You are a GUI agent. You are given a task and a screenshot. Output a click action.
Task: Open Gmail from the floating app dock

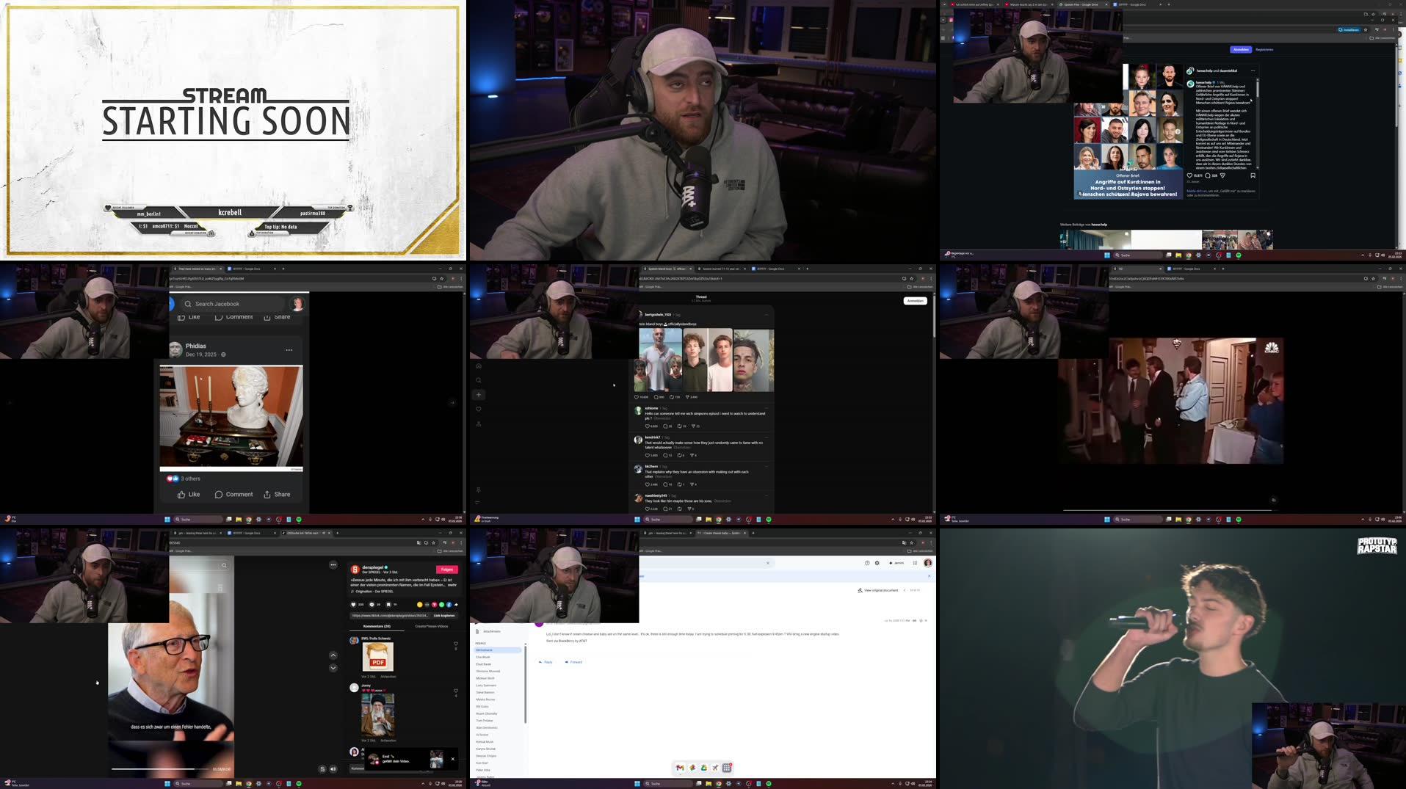click(679, 768)
